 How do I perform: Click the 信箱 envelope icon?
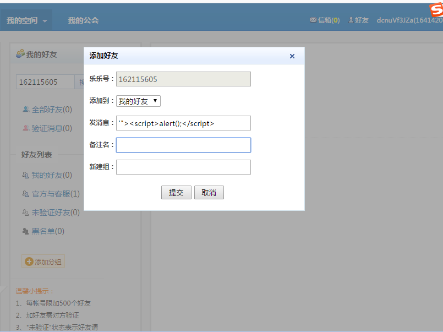[x=313, y=20]
